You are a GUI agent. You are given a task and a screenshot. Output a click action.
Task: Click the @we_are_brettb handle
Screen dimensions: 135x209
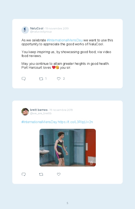point(41,113)
